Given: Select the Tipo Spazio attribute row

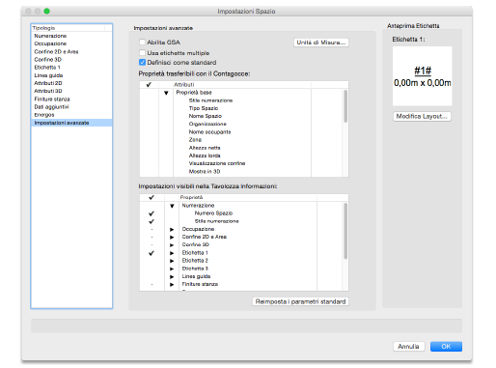Looking at the screenshot, I should click(x=204, y=108).
